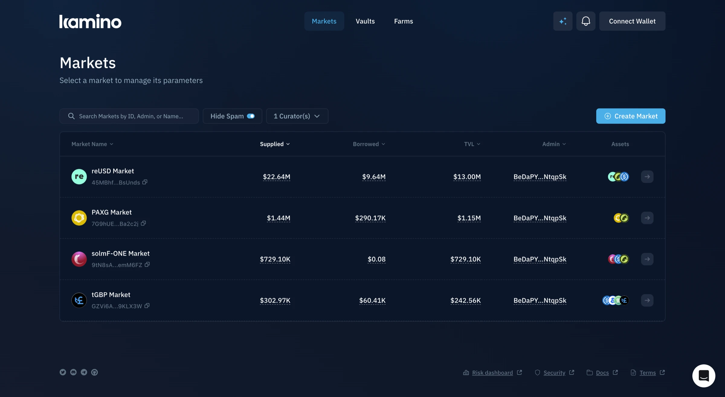Switch to the Vaults tab
The height and width of the screenshot is (397, 725).
(365, 21)
